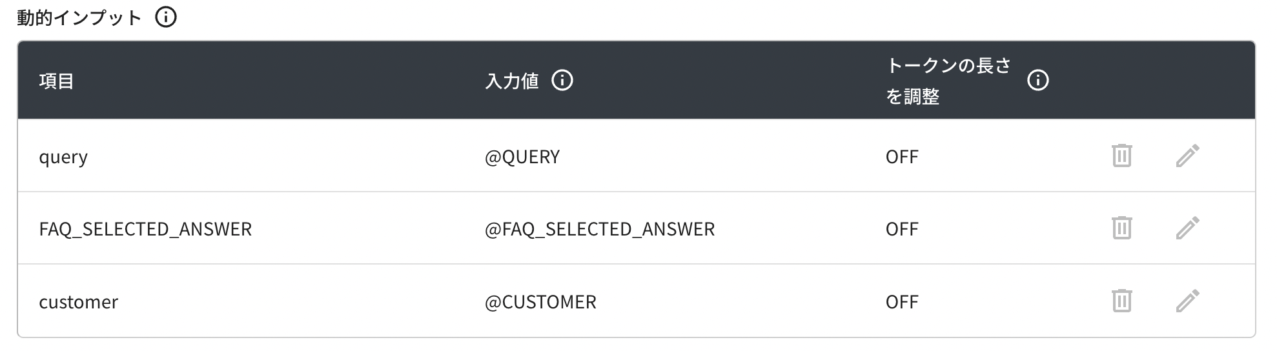The height and width of the screenshot is (351, 1277).
Task: Click the 入力値 column header text
Action: [x=512, y=81]
